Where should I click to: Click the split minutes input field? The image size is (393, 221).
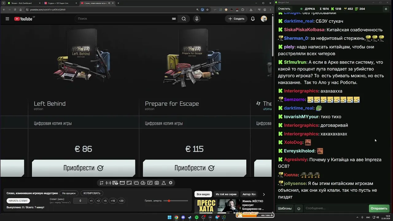(x=80, y=201)
